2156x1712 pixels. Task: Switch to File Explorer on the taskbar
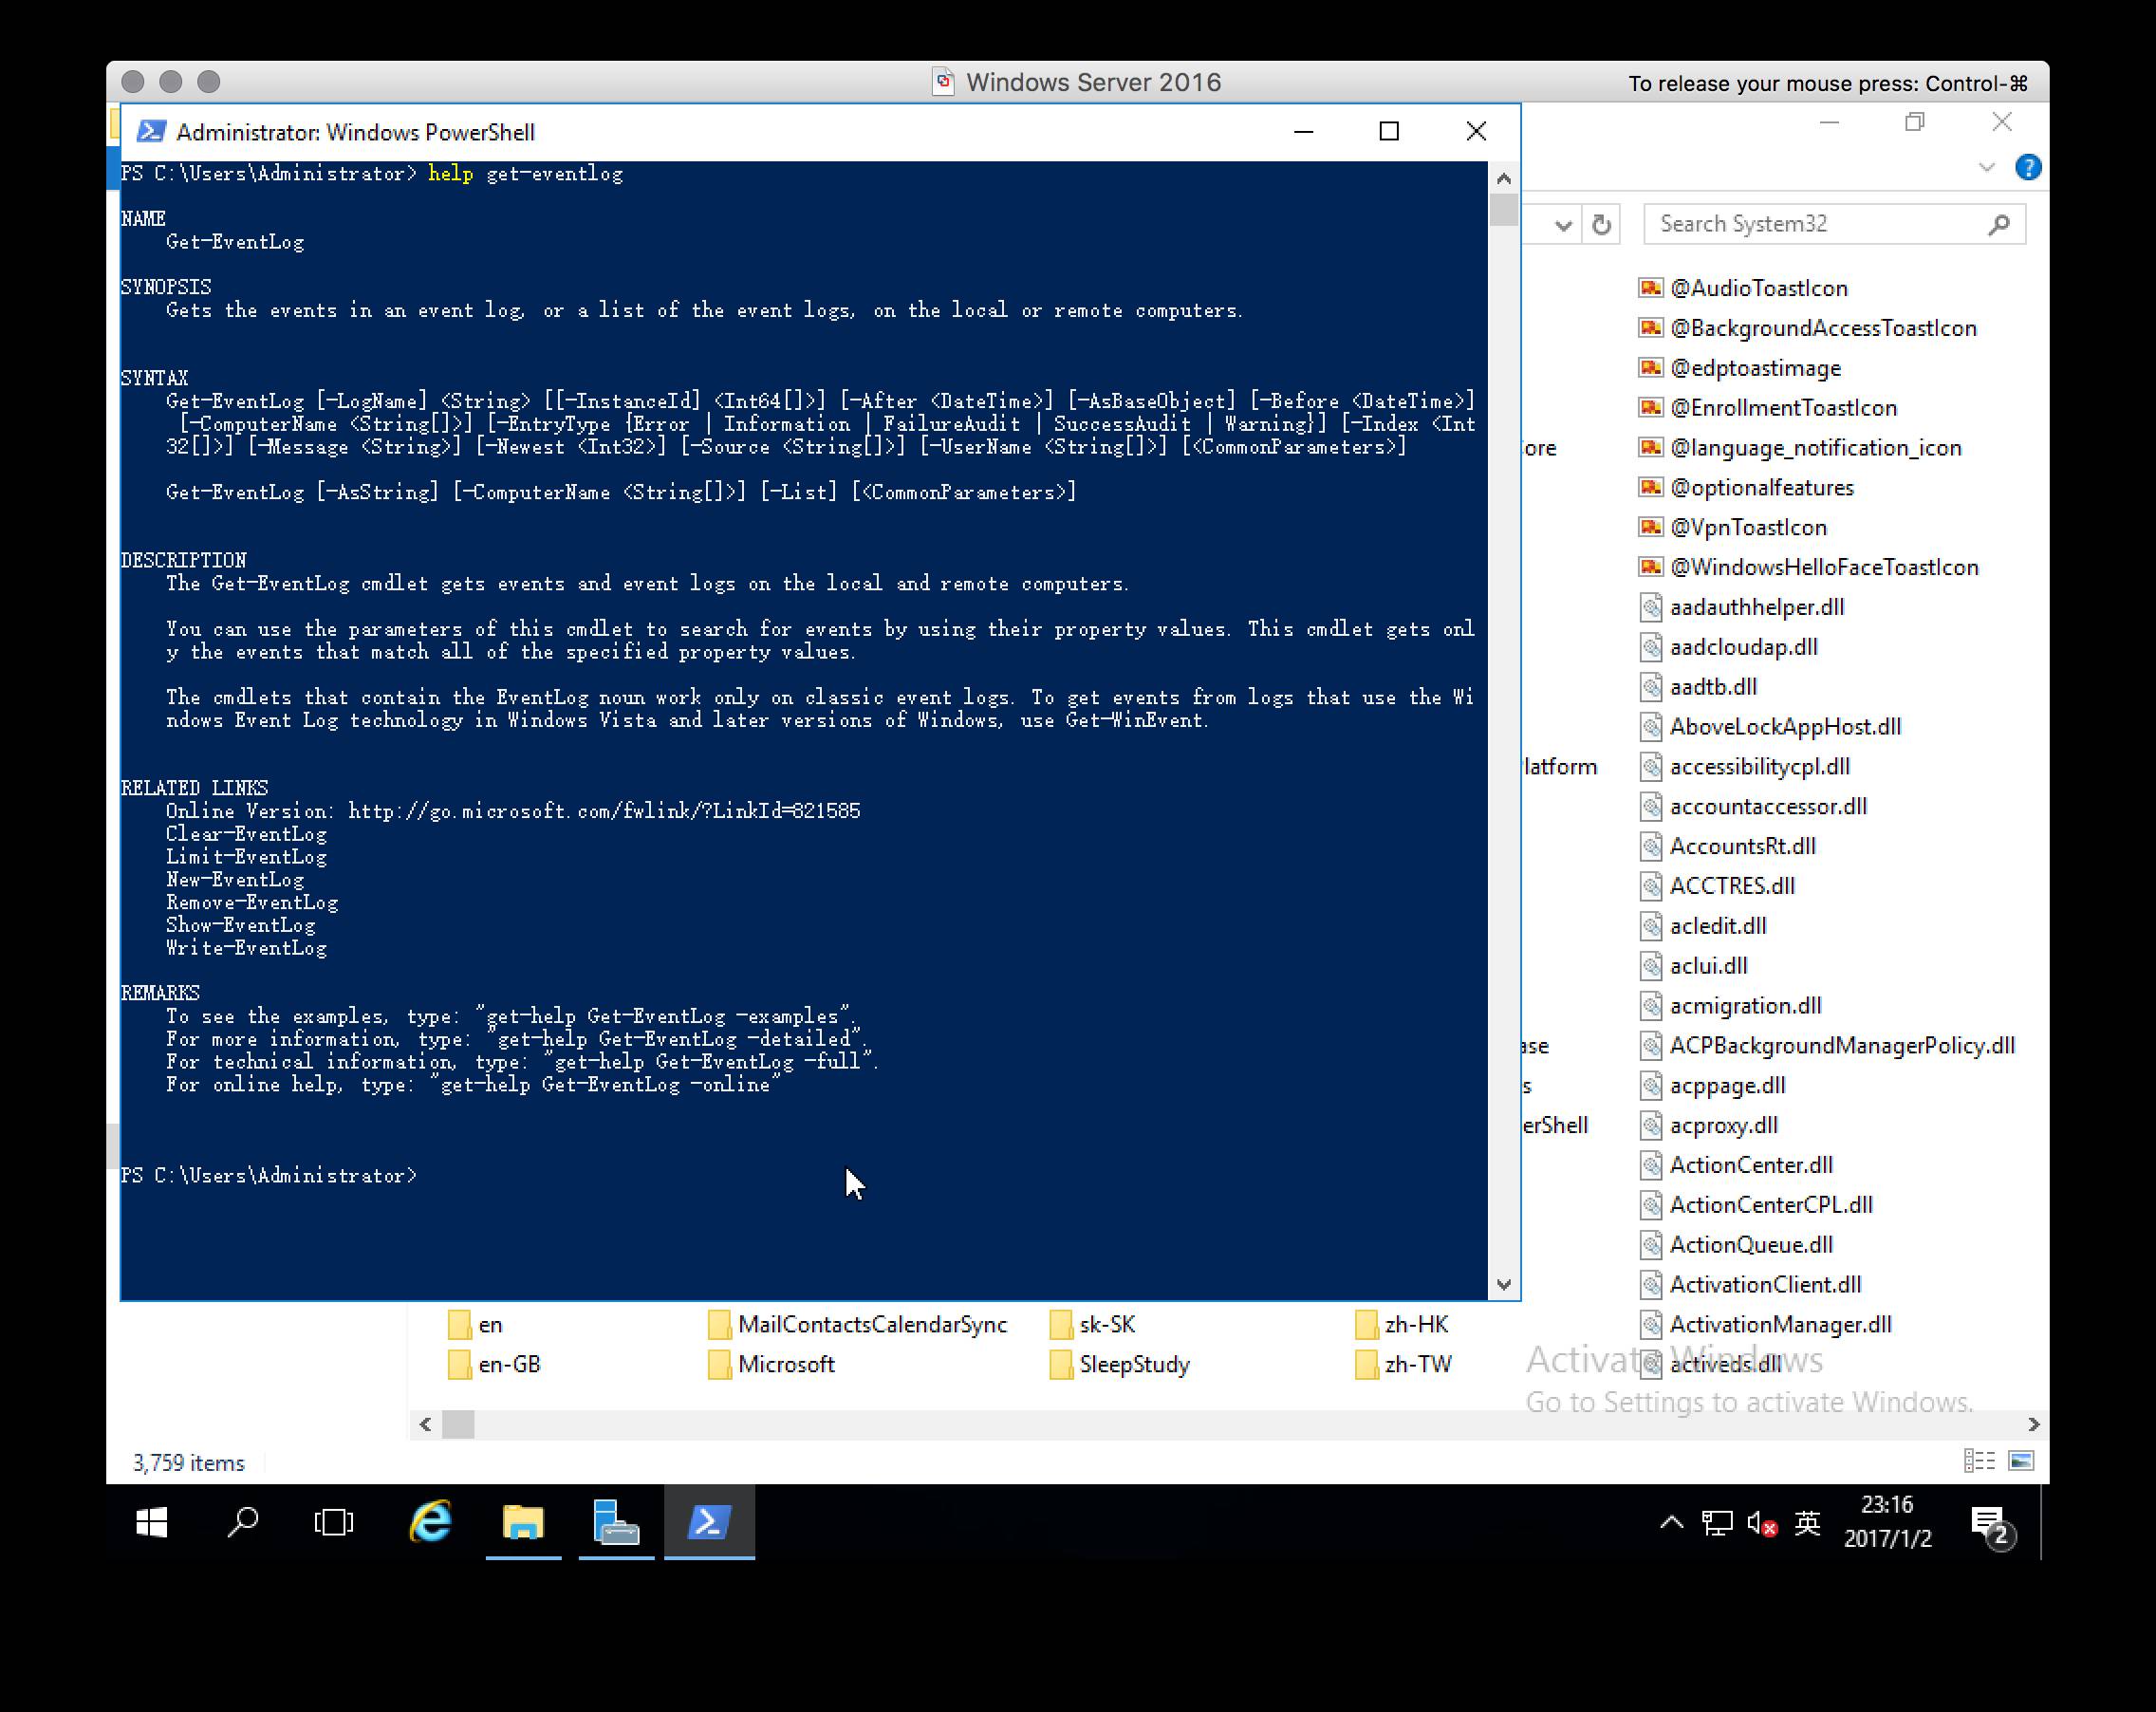tap(523, 1523)
